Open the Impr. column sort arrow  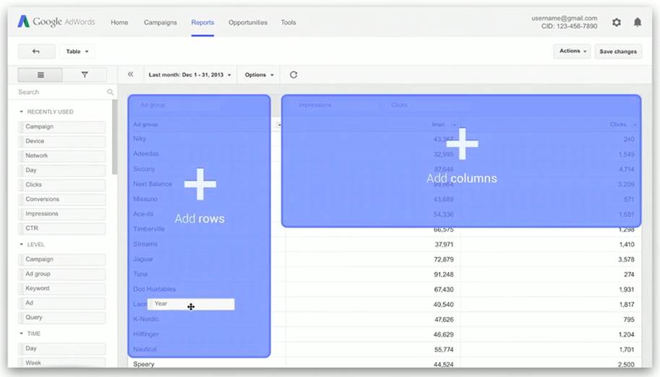click(x=454, y=124)
